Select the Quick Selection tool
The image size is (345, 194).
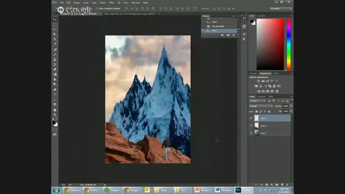[55, 34]
